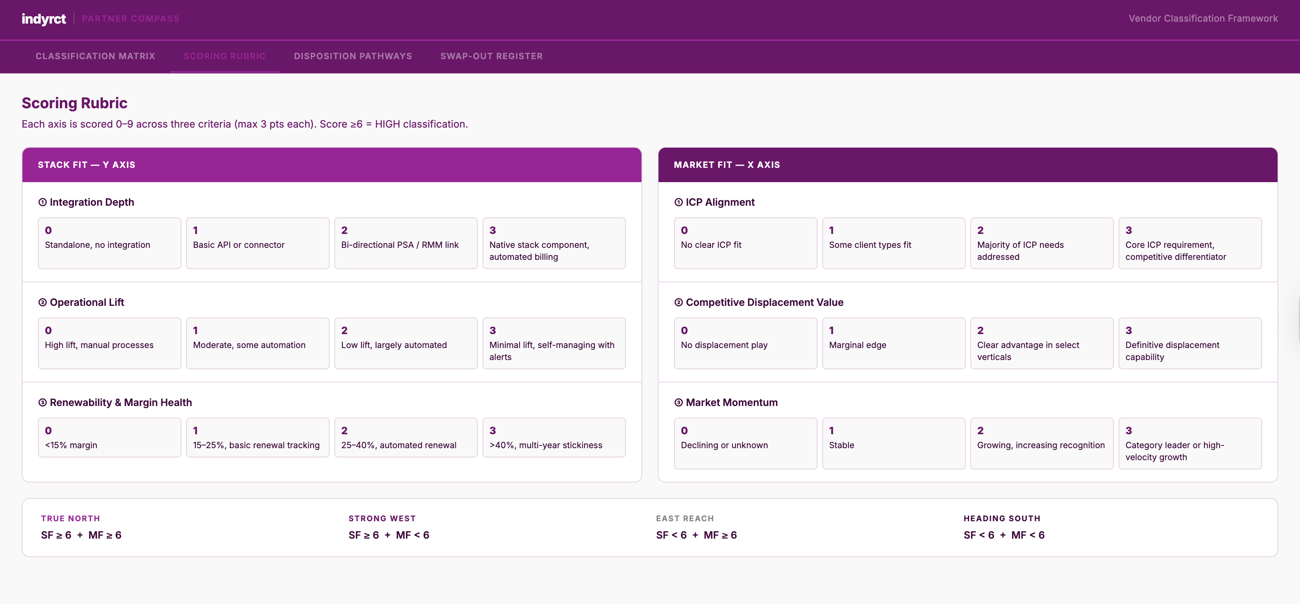1300x604 pixels.
Task: Select score 3 Native stack component card
Action: 554,243
